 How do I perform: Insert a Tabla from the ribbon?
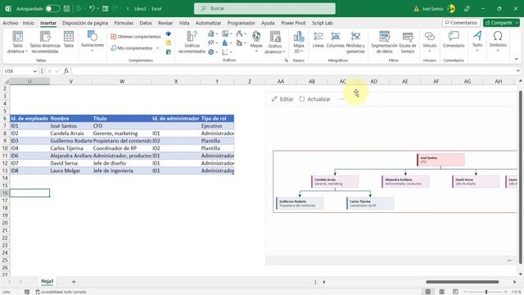click(x=69, y=39)
